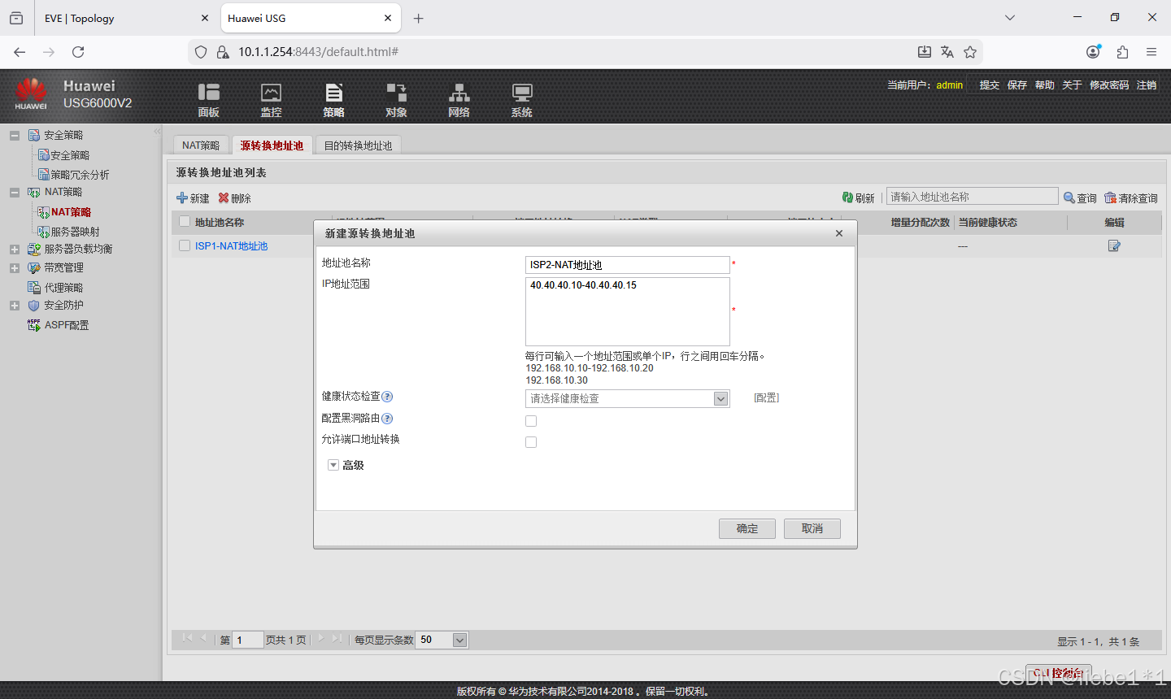This screenshot has width=1171, height=699.
Task: Click the 修改密码 link
Action: pyautogui.click(x=1109, y=85)
